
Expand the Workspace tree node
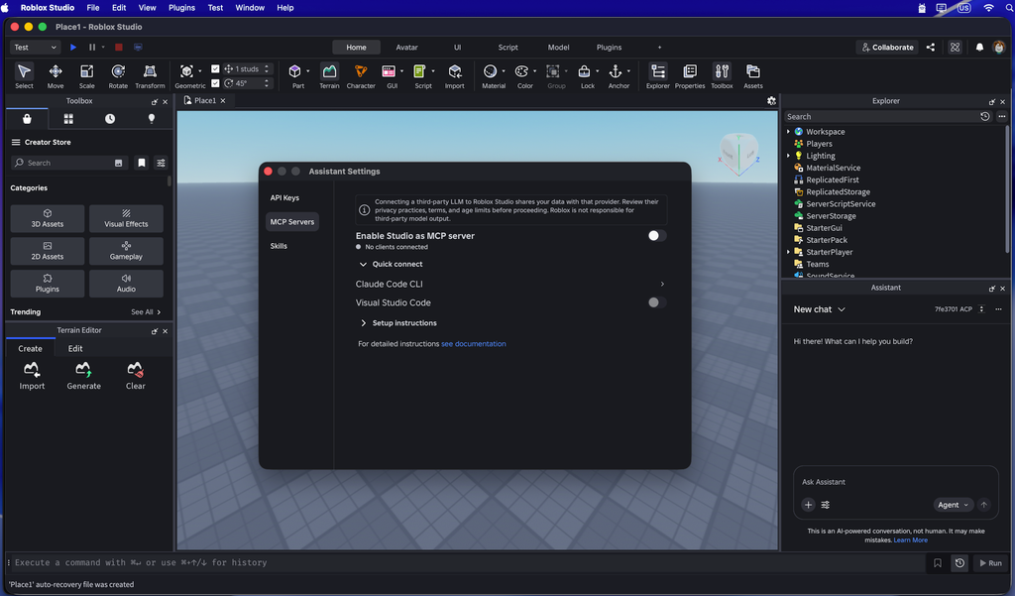point(788,132)
